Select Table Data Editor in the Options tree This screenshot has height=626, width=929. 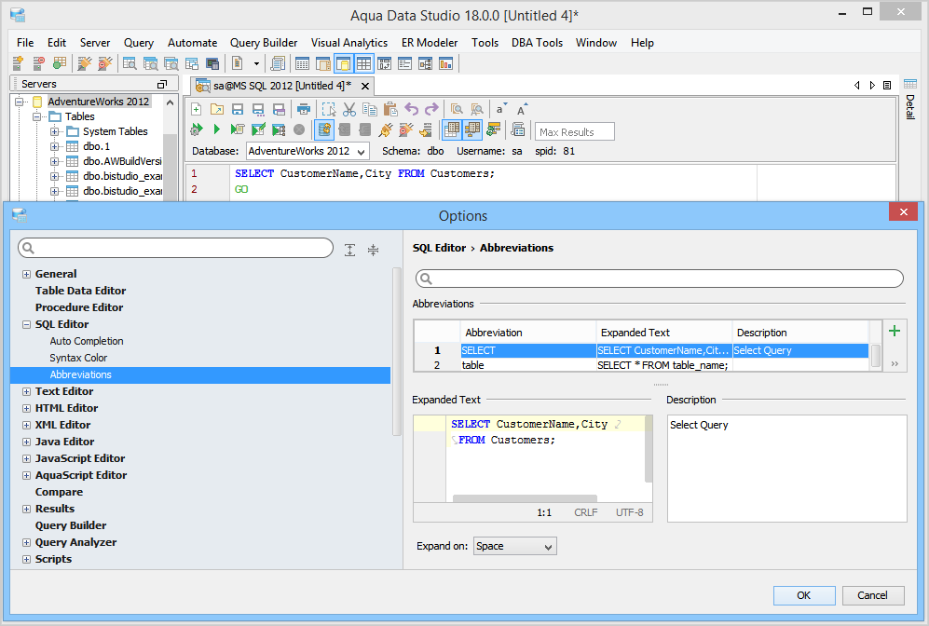point(80,291)
